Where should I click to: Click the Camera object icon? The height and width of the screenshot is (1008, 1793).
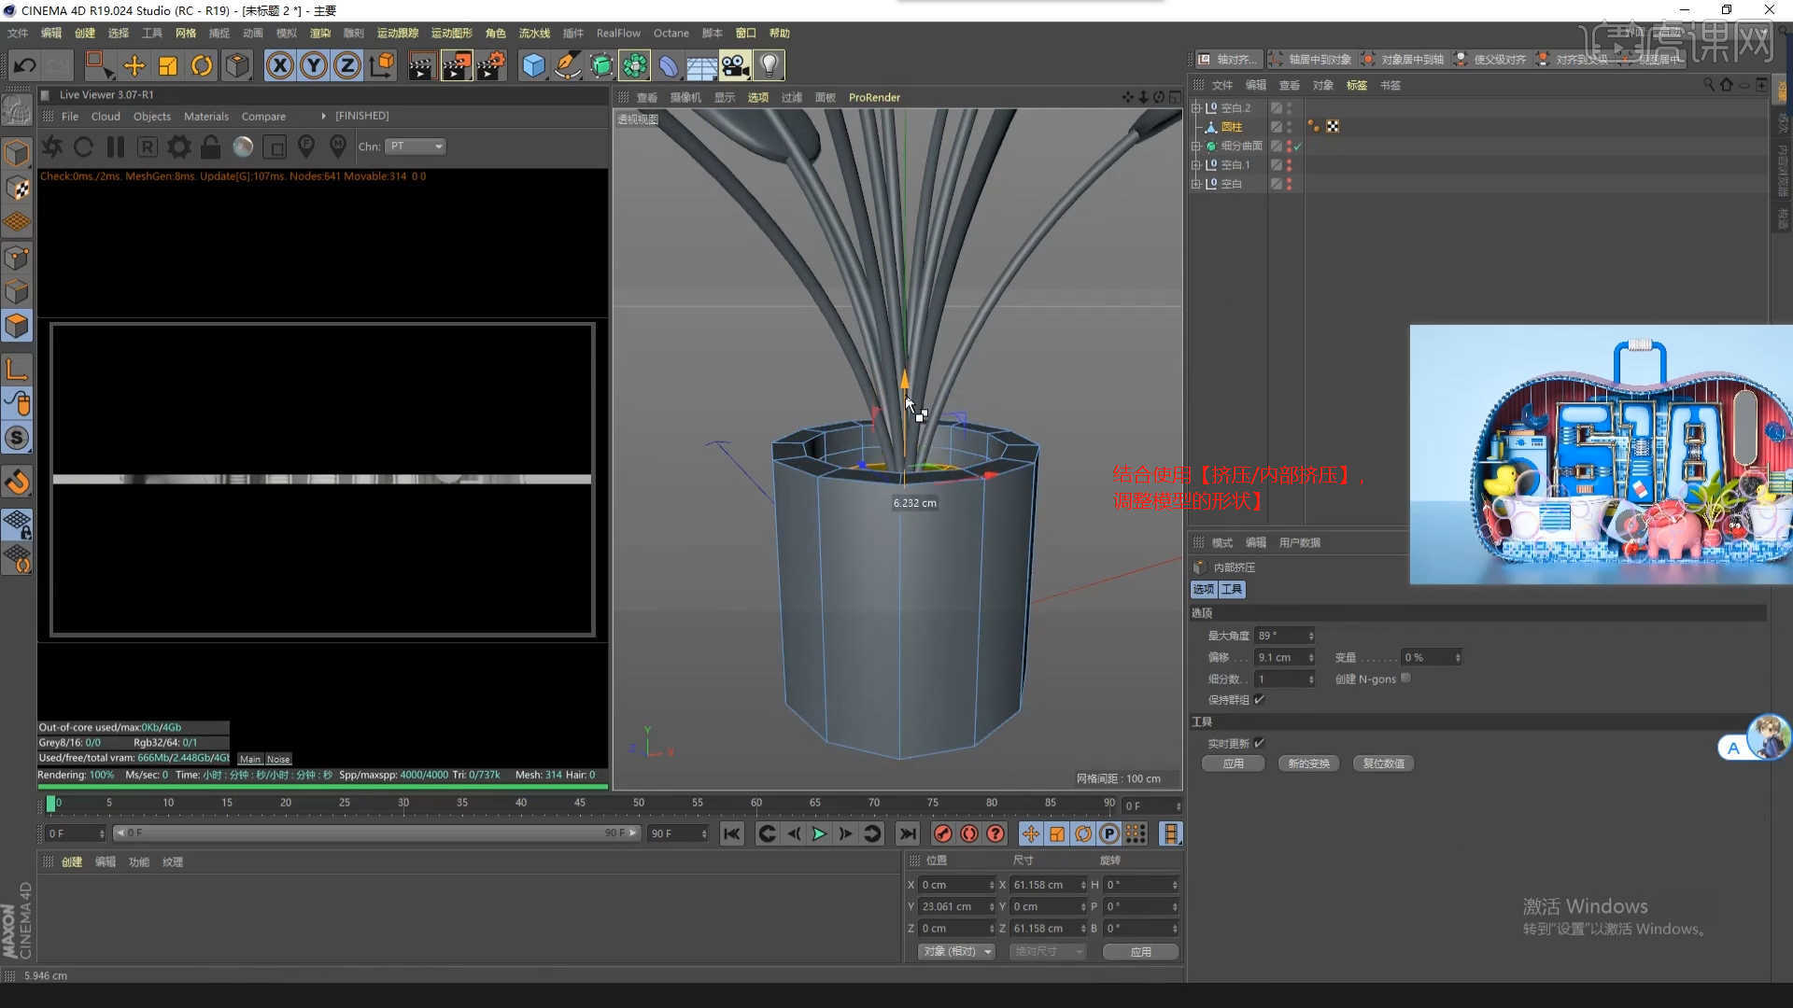click(735, 65)
